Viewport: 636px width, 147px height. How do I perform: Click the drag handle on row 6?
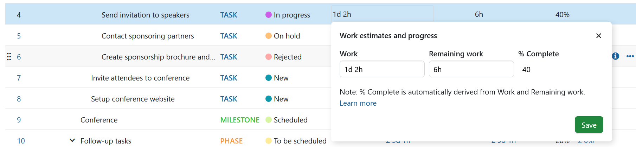[9, 56]
